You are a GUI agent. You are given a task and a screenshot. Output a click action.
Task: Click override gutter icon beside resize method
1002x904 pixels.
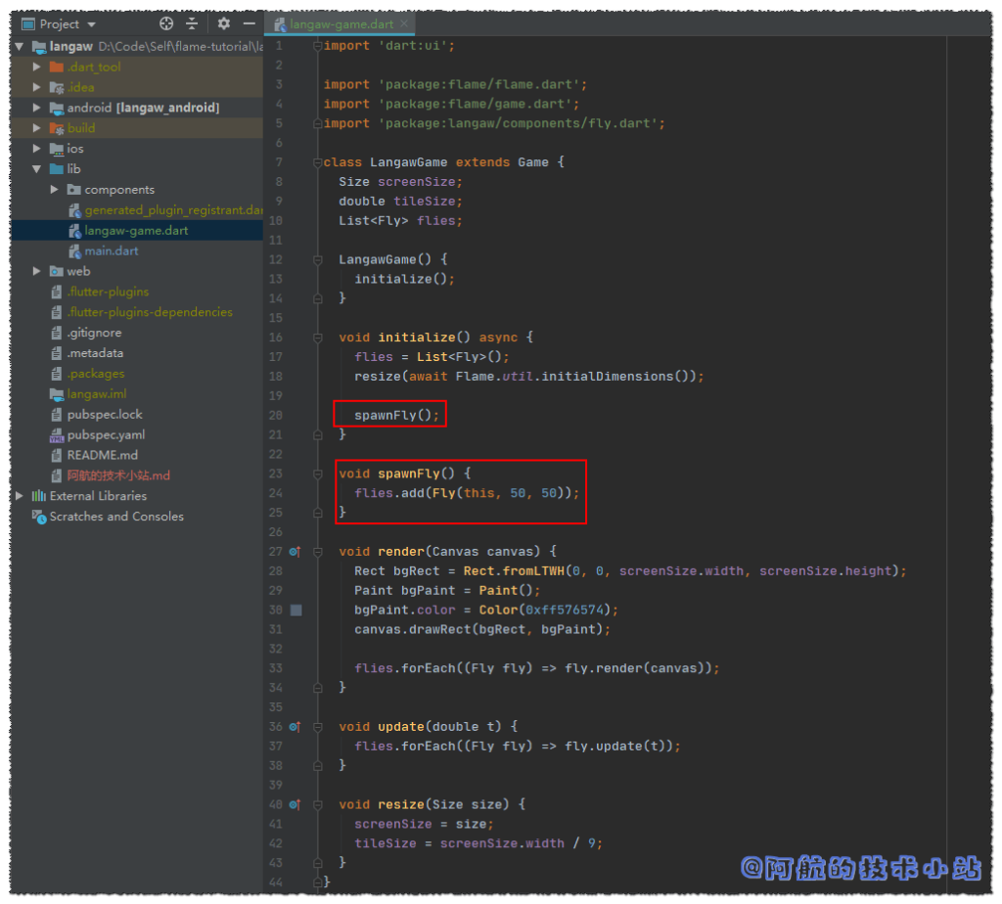[x=295, y=804]
